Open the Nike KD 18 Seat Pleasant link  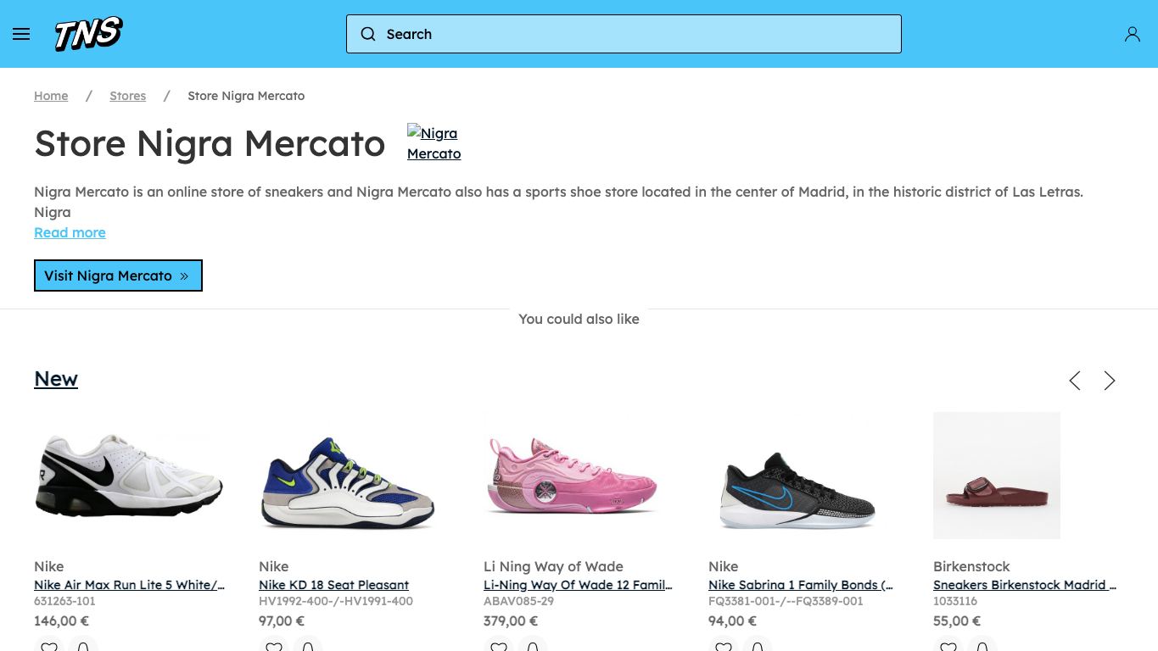(x=333, y=585)
